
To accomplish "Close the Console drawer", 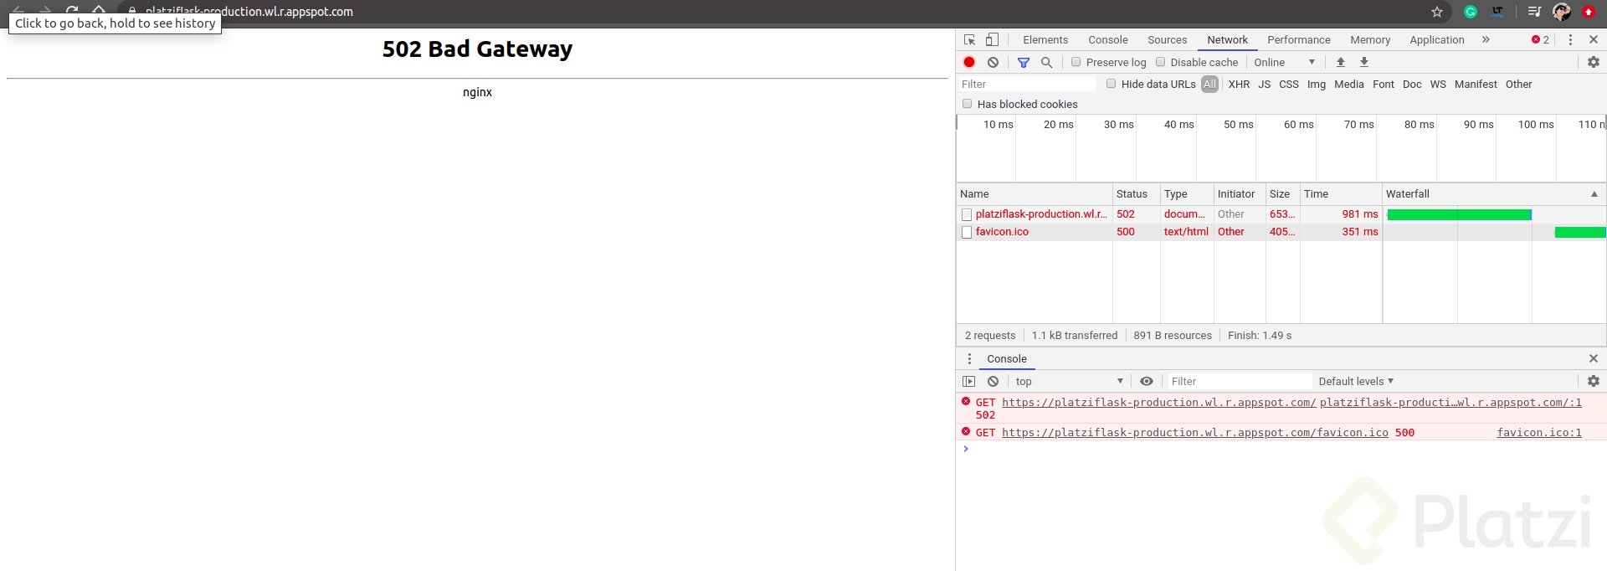I will tap(1594, 358).
